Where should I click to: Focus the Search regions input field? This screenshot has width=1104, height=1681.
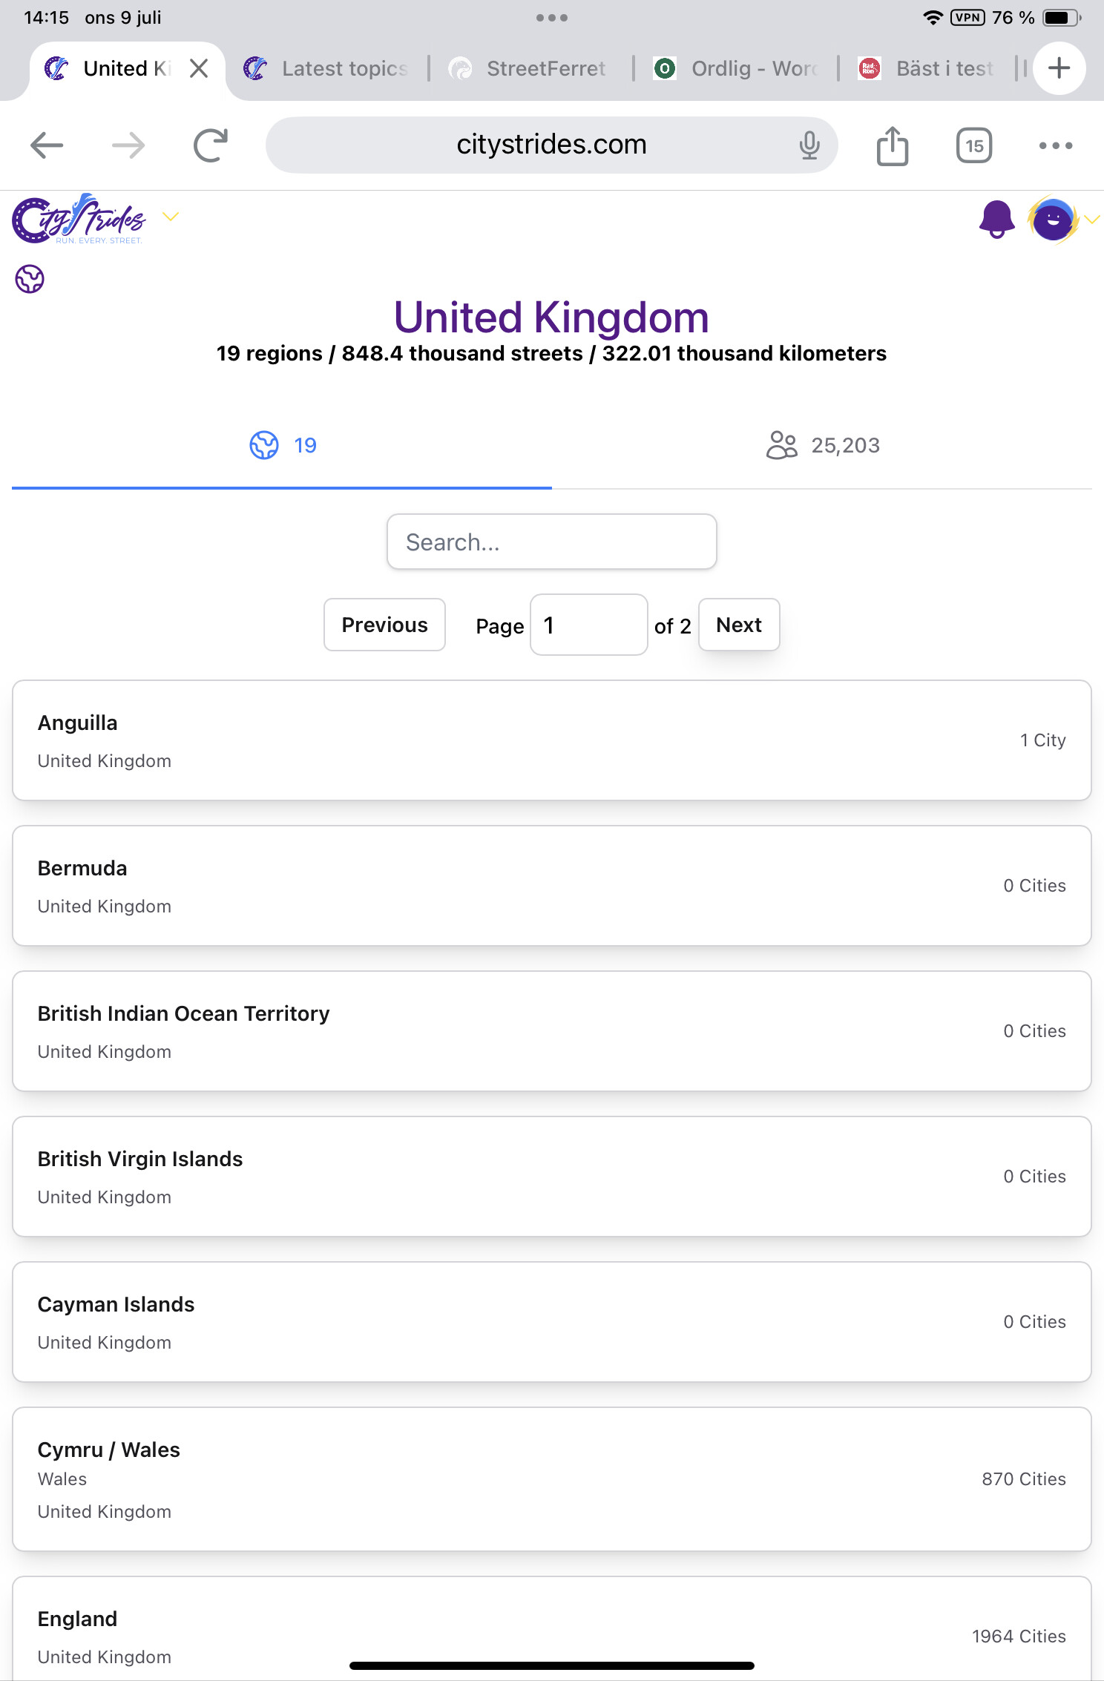551,542
